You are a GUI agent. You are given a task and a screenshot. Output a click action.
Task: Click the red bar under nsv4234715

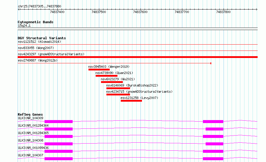(118, 95)
